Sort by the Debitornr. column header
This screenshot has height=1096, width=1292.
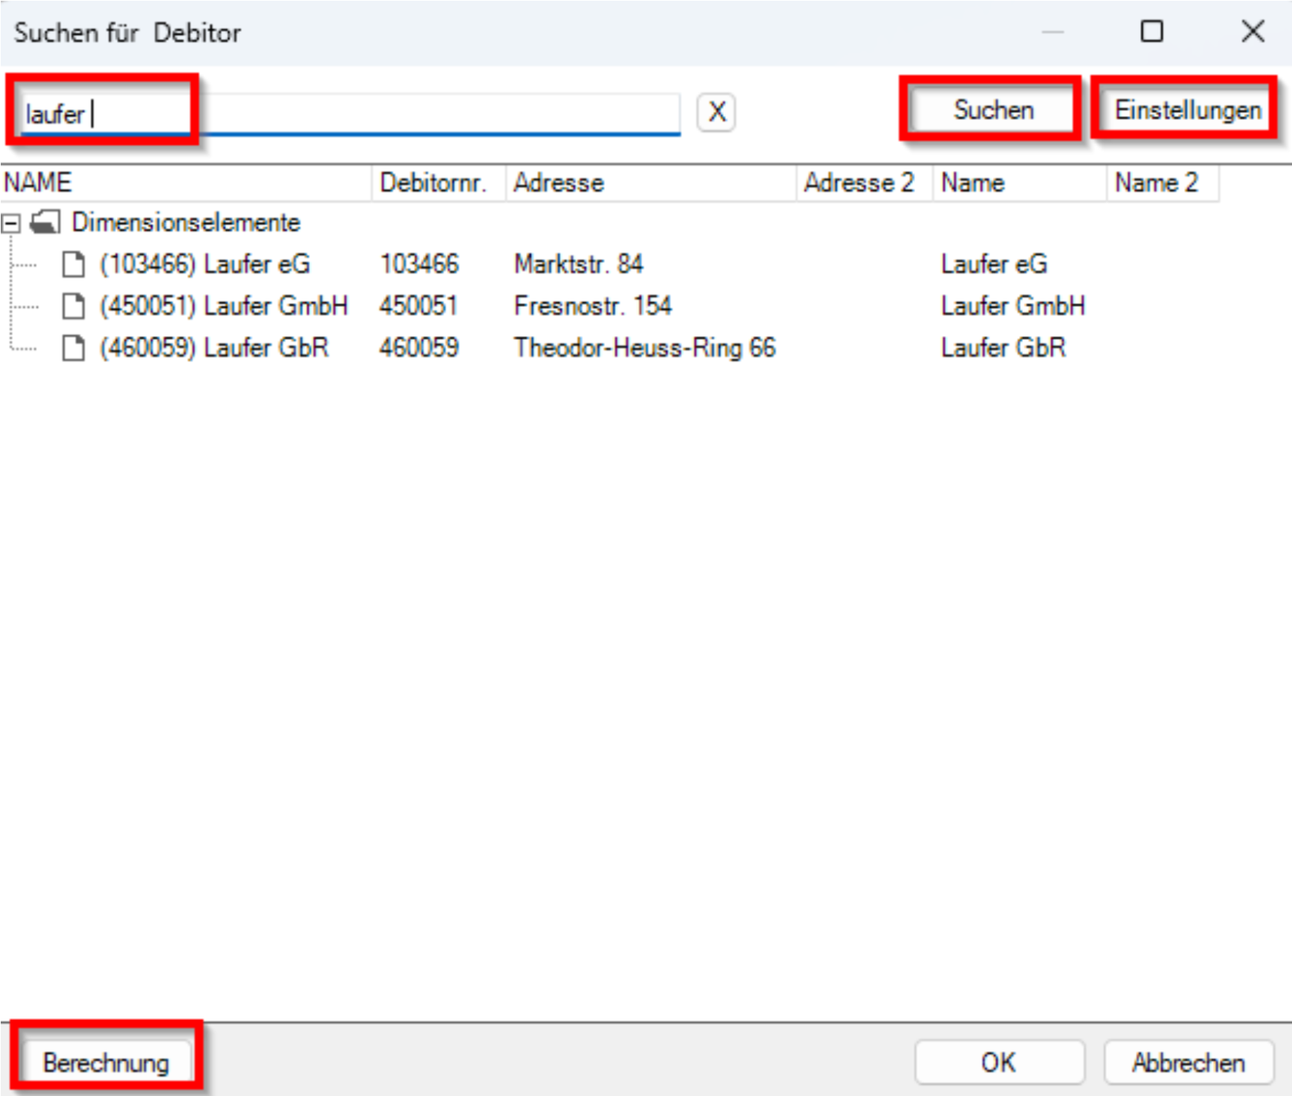pyautogui.click(x=439, y=183)
